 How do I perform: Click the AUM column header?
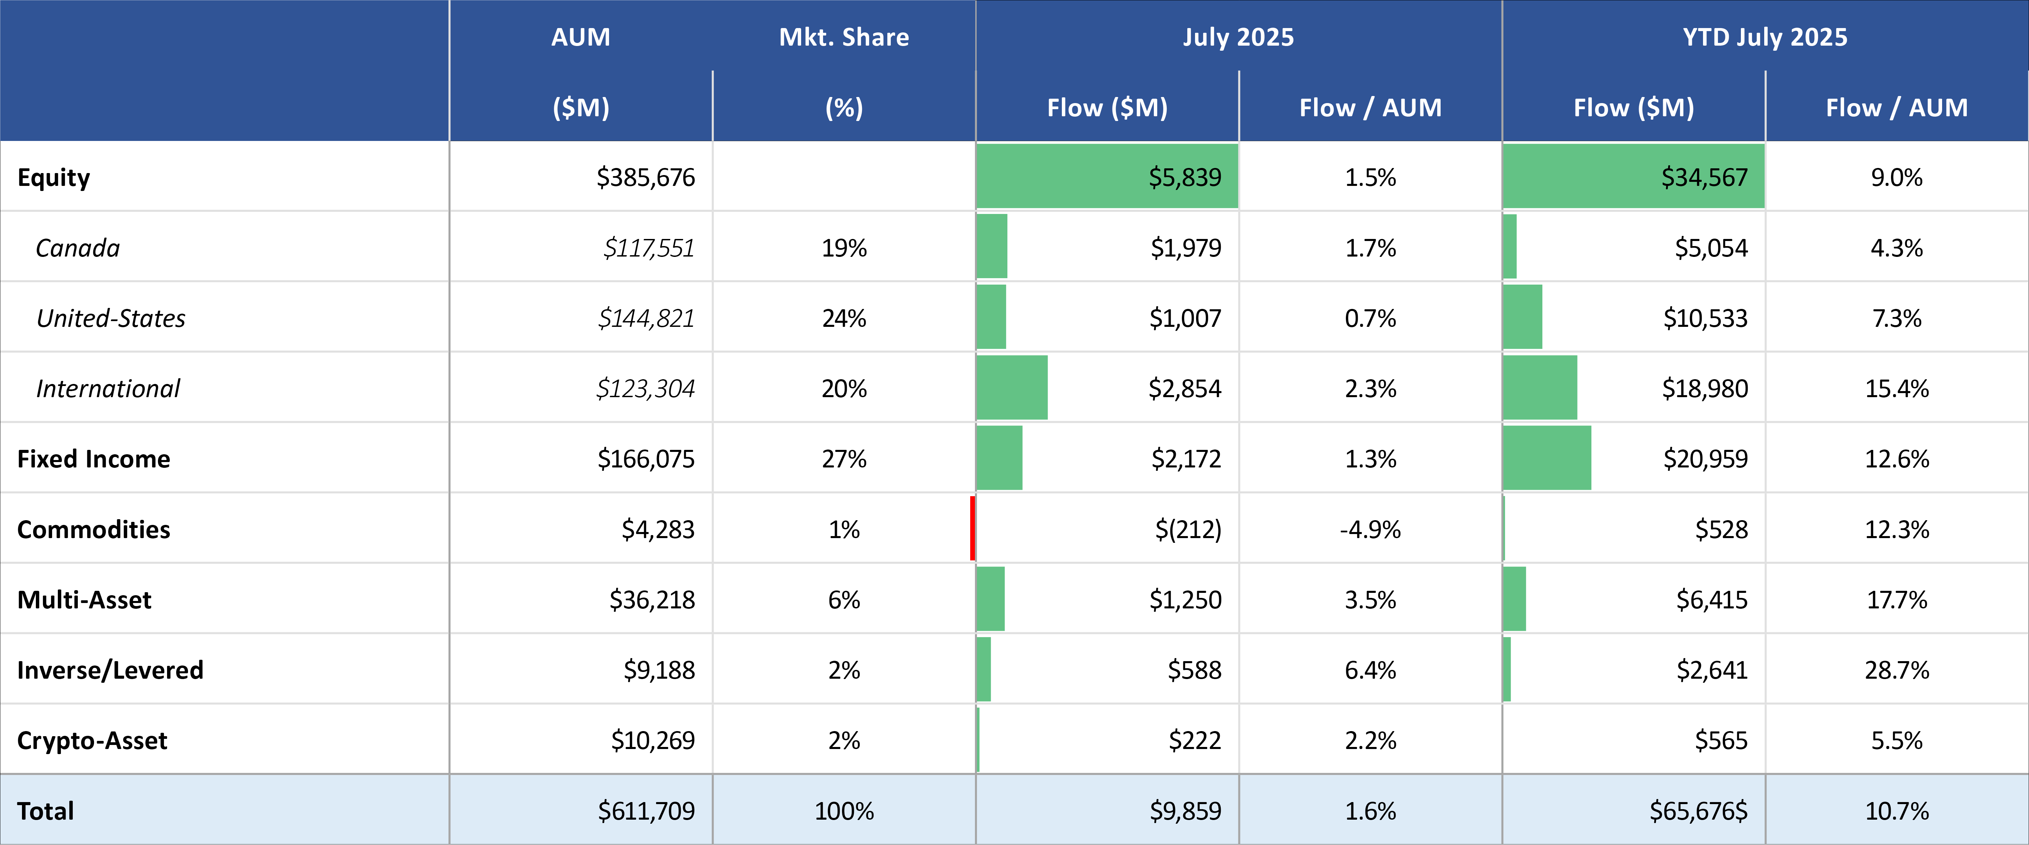(x=581, y=37)
